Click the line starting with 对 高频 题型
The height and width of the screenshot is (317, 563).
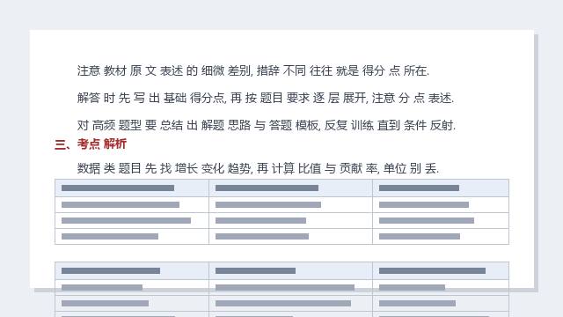pos(266,125)
